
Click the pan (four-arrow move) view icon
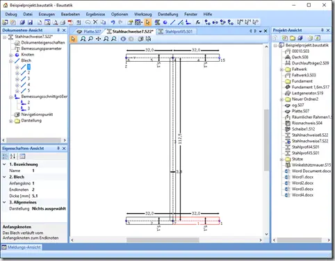(98, 39)
